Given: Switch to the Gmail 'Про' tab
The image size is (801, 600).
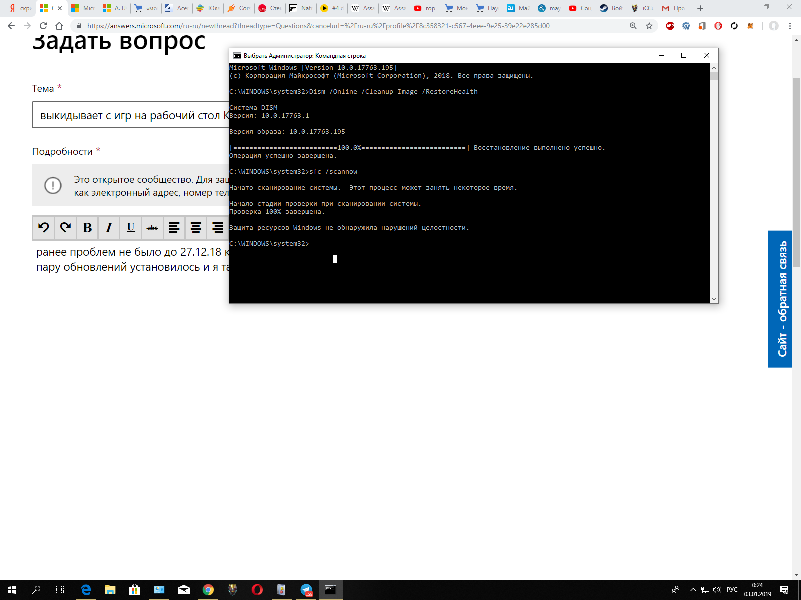Looking at the screenshot, I should pyautogui.click(x=673, y=8).
